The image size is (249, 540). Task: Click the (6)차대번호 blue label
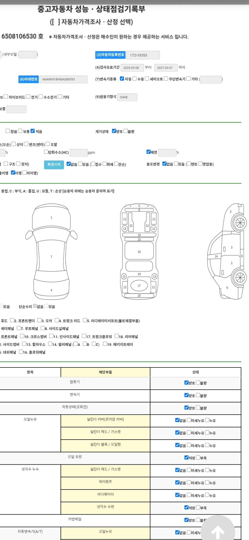[x=29, y=79]
